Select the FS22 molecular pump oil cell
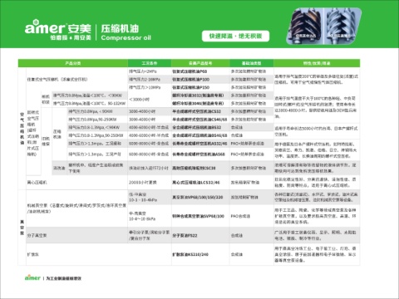This screenshot has width=399, height=299. tap(200, 235)
